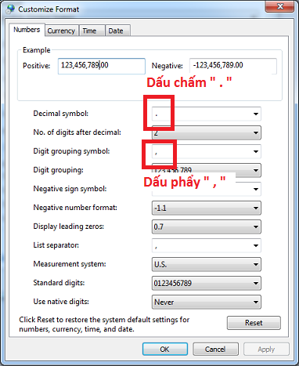Expand the Digit grouping dropdown
Viewport: 299px width, 366px height.
[x=207, y=170]
